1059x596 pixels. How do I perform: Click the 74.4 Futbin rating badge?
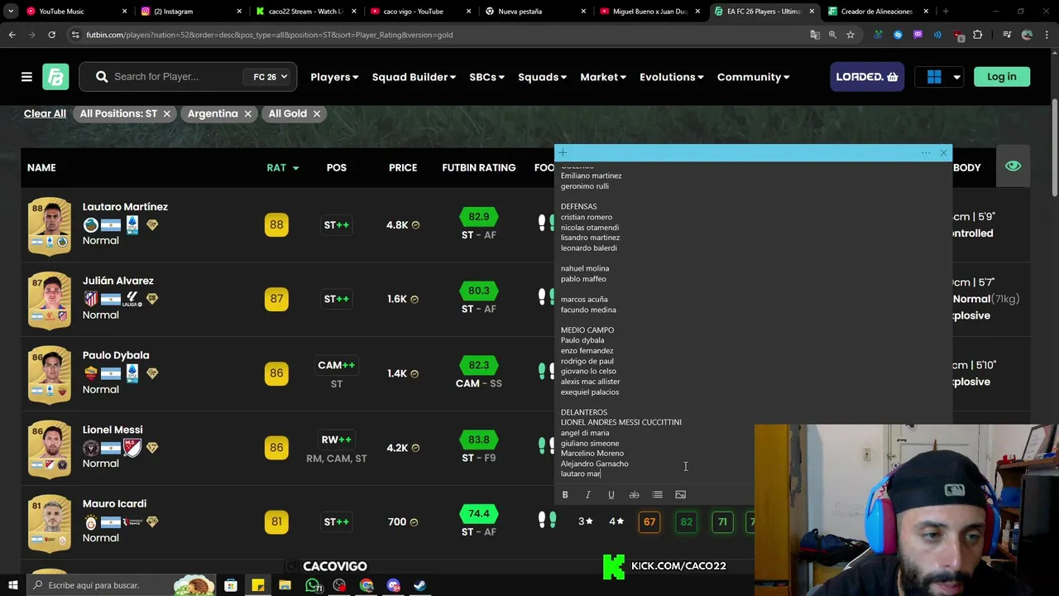(478, 514)
